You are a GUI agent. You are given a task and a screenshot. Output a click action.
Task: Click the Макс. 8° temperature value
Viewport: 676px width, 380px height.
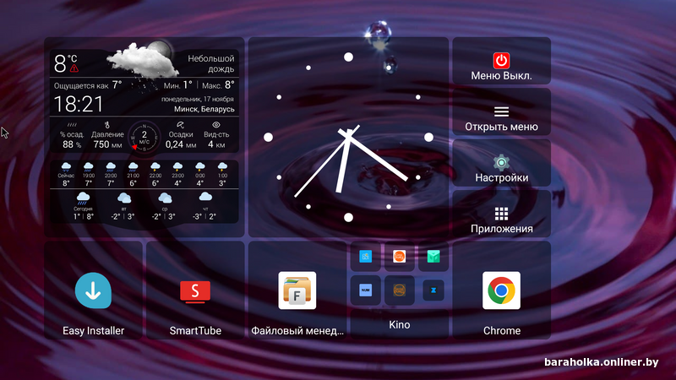[218, 85]
